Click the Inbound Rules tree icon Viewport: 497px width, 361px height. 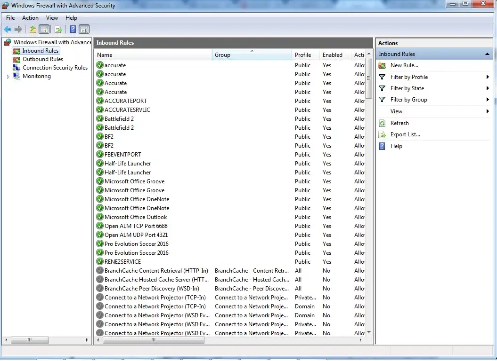pyautogui.click(x=16, y=51)
